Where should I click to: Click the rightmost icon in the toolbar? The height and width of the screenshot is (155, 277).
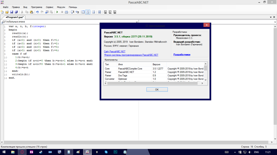(x=115, y=12)
